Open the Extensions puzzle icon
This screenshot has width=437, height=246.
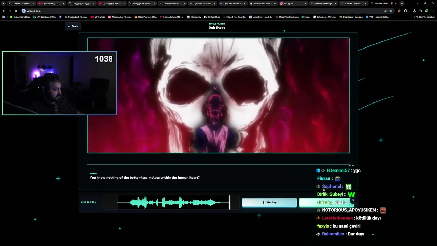[406, 11]
